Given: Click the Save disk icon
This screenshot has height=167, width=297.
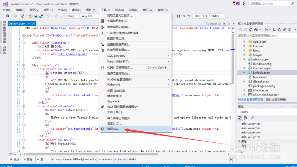Looking at the screenshot, I should pyautogui.click(x=36, y=16).
